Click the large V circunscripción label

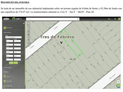pos(61,42)
